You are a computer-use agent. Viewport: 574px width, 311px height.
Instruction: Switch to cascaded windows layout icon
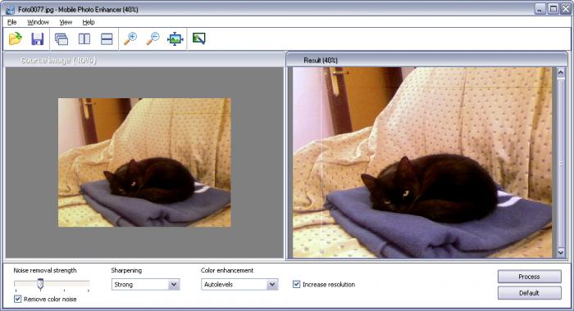pos(61,38)
